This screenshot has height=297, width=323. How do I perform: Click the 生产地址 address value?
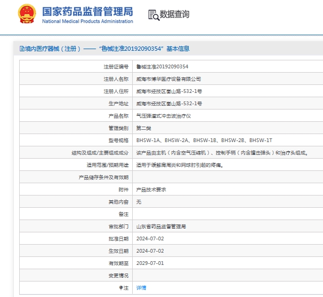(x=169, y=104)
